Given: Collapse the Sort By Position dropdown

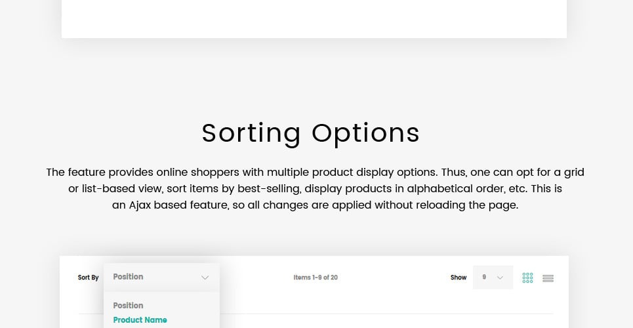Looking at the screenshot, I should (161, 277).
